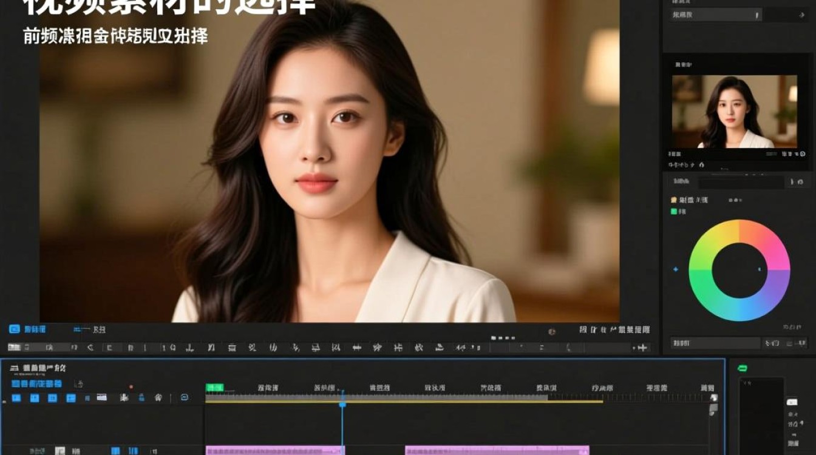Click the red record dot above the track icons
This screenshot has width=816, height=455.
[x=131, y=386]
